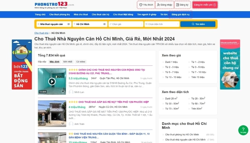Filter by price Từ 3 - 5 triệu
Viewport: 250px width, 143px height.
(198, 67)
